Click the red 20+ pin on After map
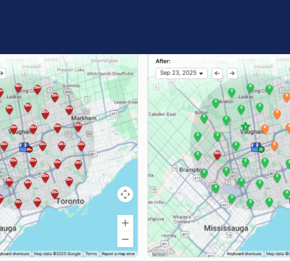Screen dimensions: 290x261 click(217, 154)
